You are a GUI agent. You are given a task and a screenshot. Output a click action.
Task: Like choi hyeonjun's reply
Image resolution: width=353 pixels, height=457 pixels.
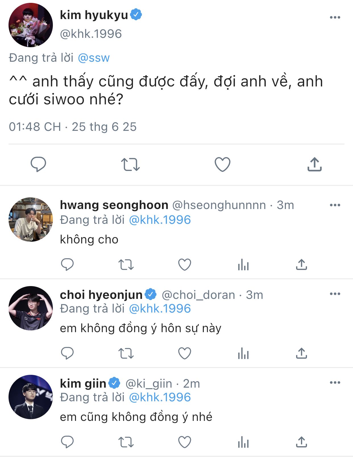pos(184,353)
